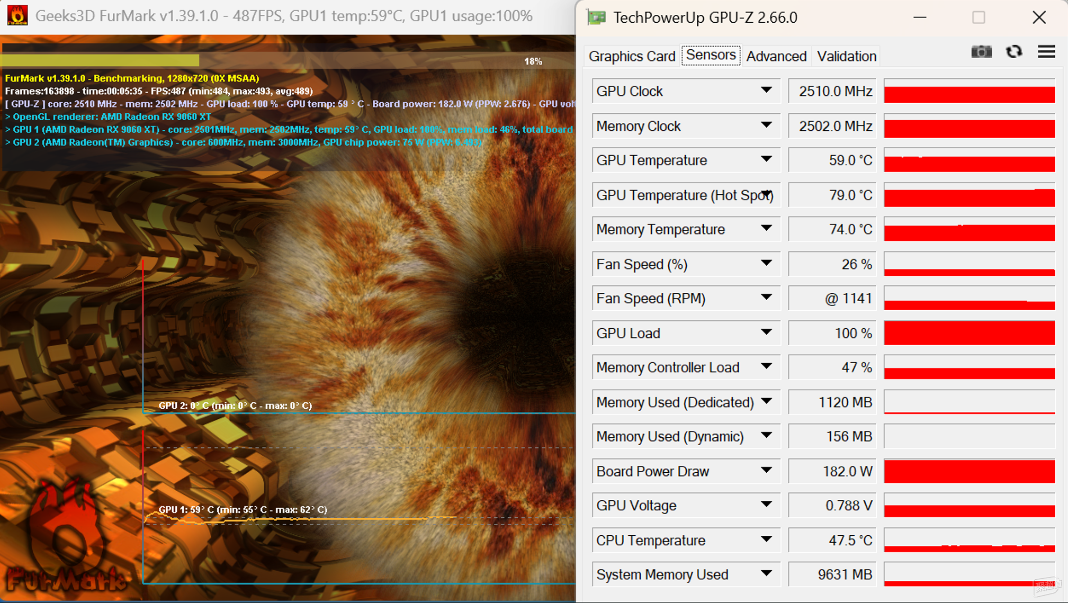The image size is (1068, 603).
Task: Expand the Memory Used (Dedicated) dropdown
Action: pos(766,402)
